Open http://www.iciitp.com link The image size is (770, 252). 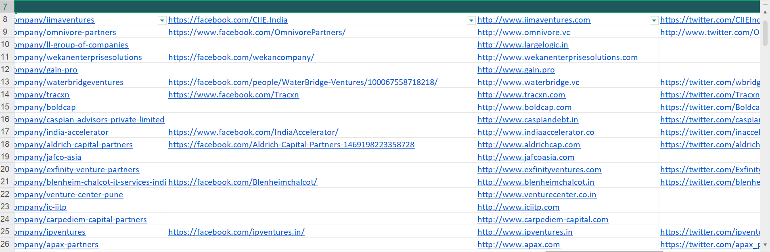[519, 207]
